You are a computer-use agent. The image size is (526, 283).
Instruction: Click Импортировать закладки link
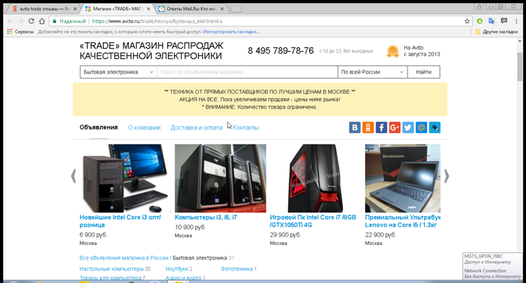[x=231, y=32]
